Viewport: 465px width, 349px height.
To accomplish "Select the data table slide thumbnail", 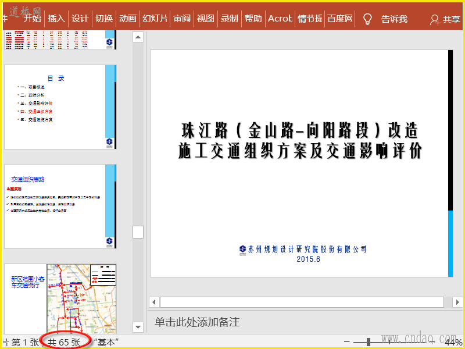I will [60, 40].
